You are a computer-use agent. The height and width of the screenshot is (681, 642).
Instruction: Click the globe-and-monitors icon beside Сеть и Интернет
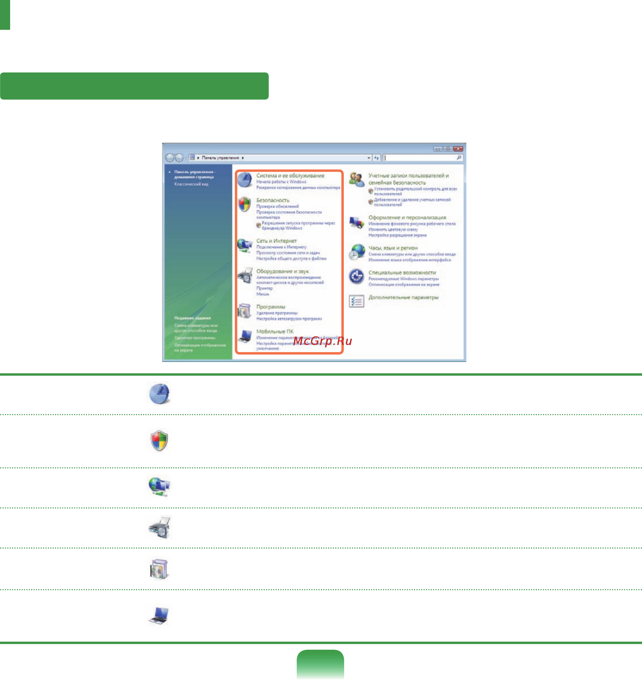point(245,245)
